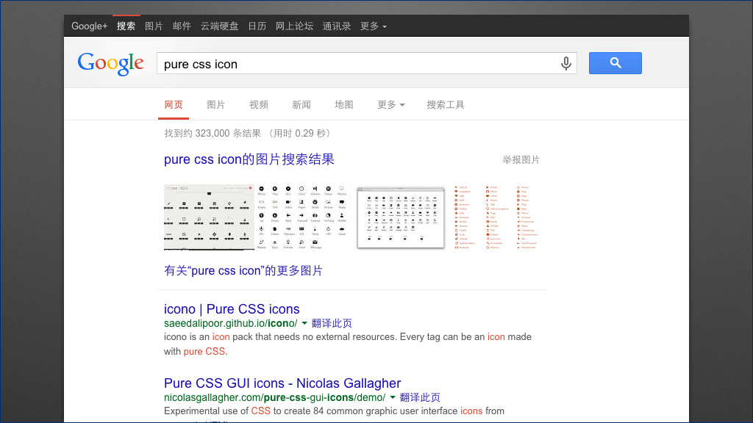The image size is (753, 423).
Task: Switch to the 图片 results tab
Action: [215, 104]
